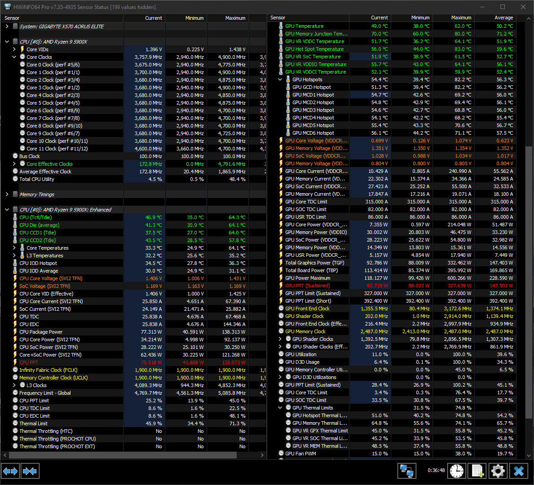Expand the Core VIDs row
534x485 pixels.
click(14, 49)
